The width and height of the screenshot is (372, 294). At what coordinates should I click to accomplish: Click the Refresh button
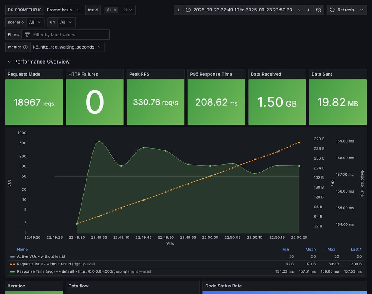click(342, 10)
